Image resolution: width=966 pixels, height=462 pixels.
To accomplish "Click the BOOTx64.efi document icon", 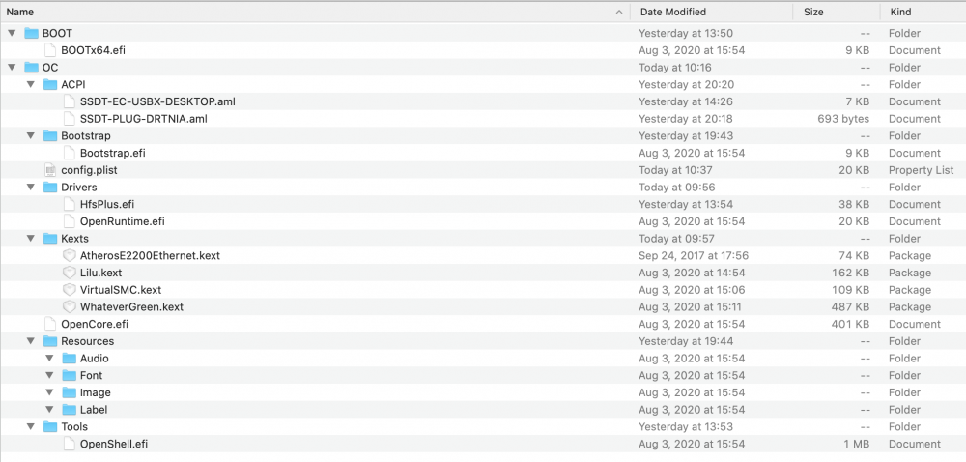I will click(x=50, y=50).
